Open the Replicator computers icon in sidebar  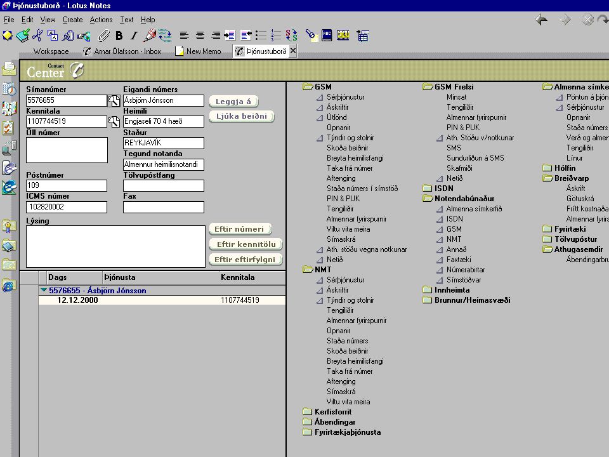8,148
